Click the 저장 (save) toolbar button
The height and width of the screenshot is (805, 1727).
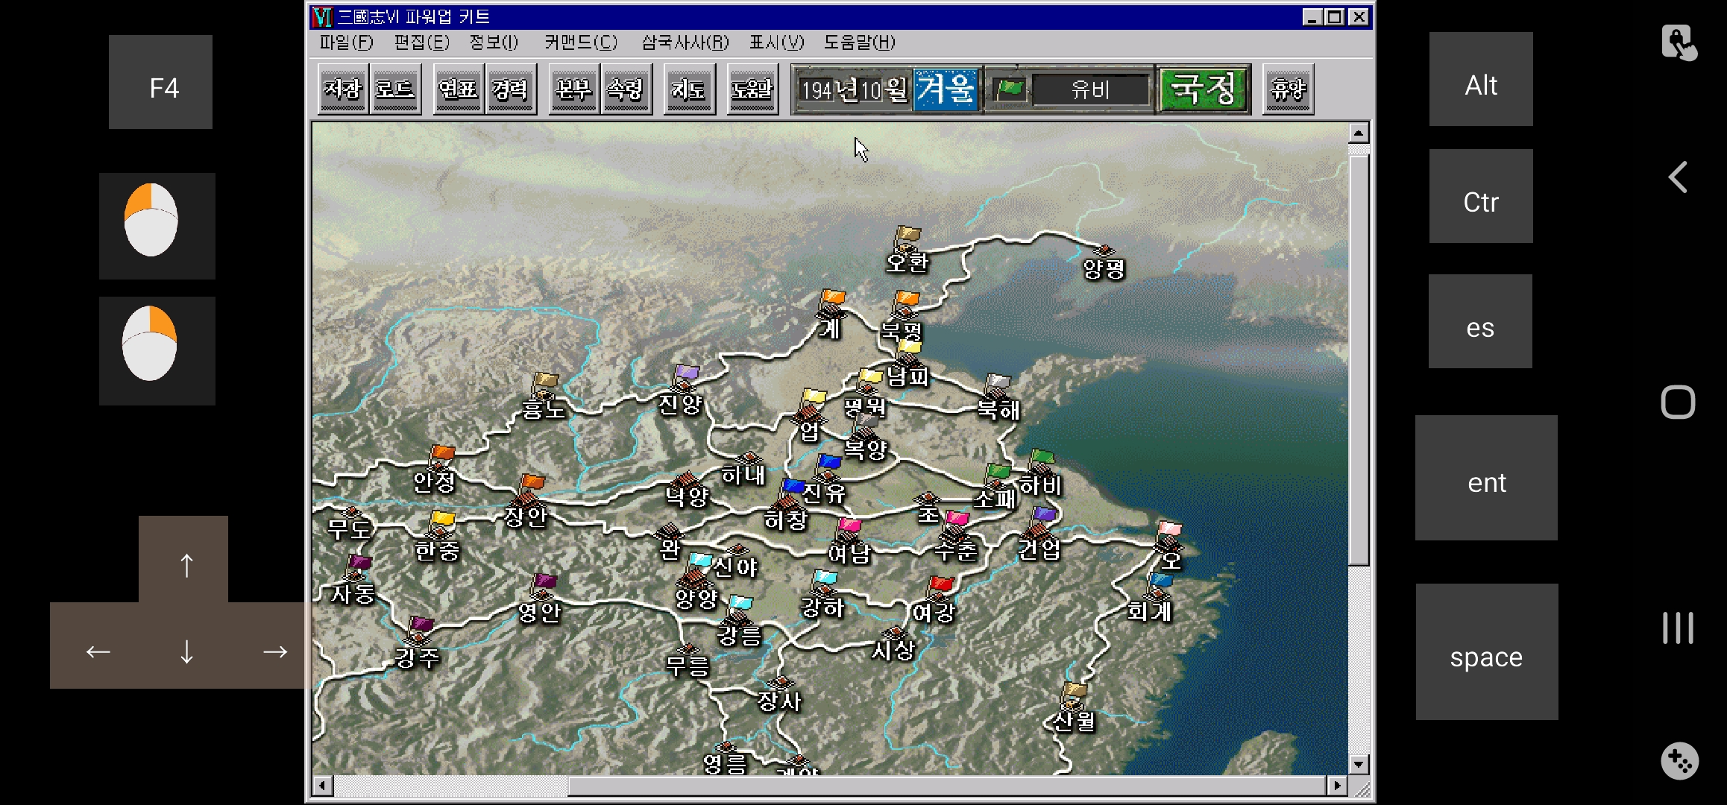pos(343,89)
